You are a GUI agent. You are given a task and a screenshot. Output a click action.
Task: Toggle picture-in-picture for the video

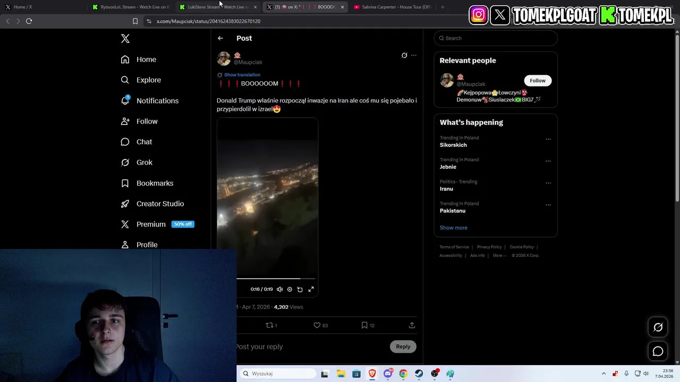click(300, 289)
